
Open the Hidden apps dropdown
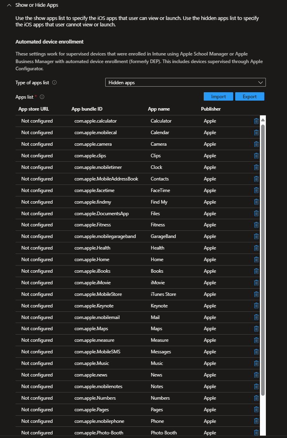(x=185, y=83)
